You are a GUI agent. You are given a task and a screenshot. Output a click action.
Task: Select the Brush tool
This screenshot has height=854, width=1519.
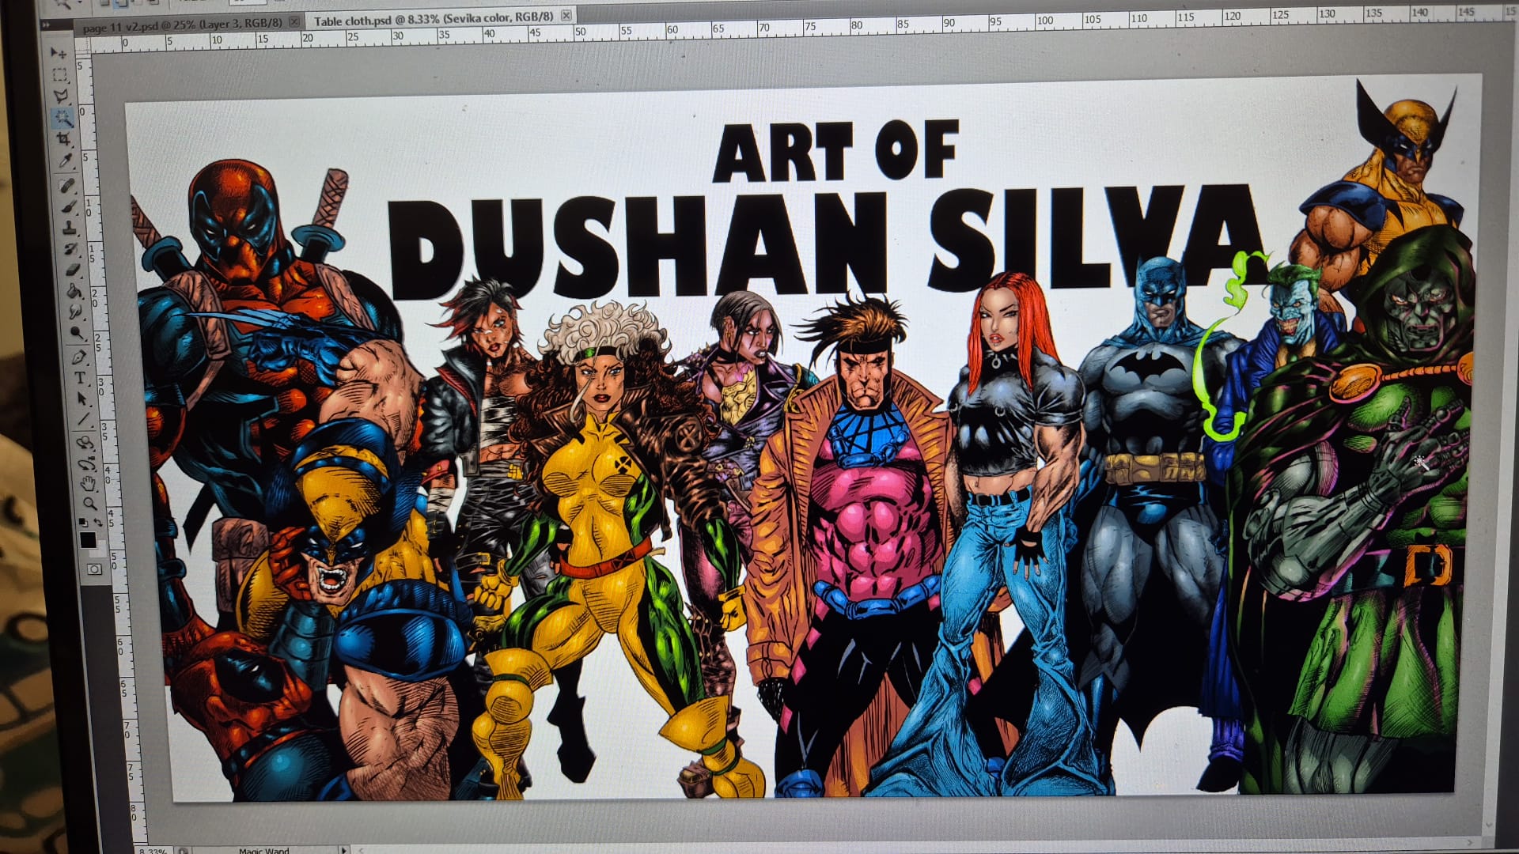(70, 206)
